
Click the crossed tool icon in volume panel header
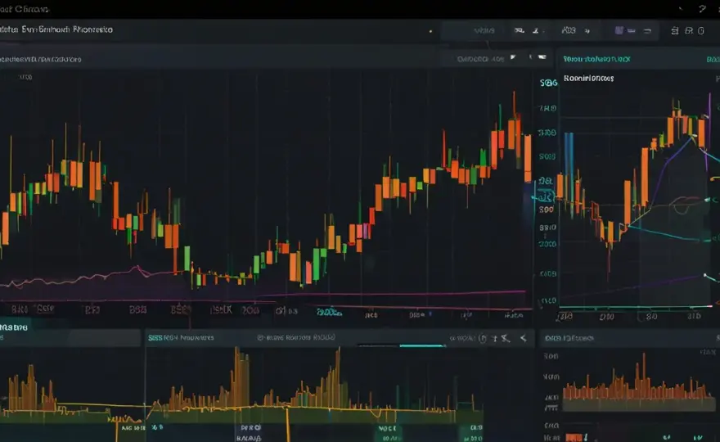coord(506,339)
